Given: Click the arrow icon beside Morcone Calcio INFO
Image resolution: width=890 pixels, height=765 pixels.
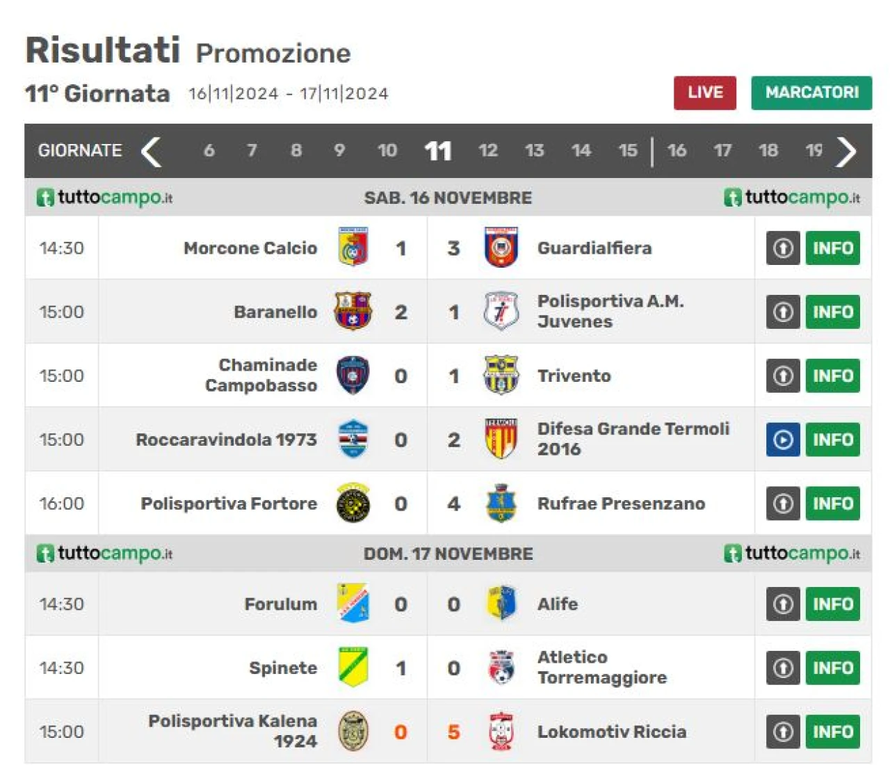Looking at the screenshot, I should pyautogui.click(x=783, y=248).
